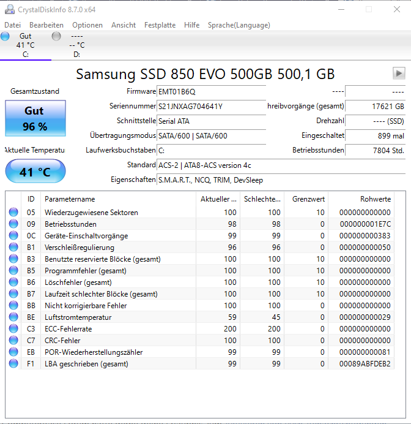Click raw value 000000000029
The width and height of the screenshot is (411, 424).
(x=365, y=317)
